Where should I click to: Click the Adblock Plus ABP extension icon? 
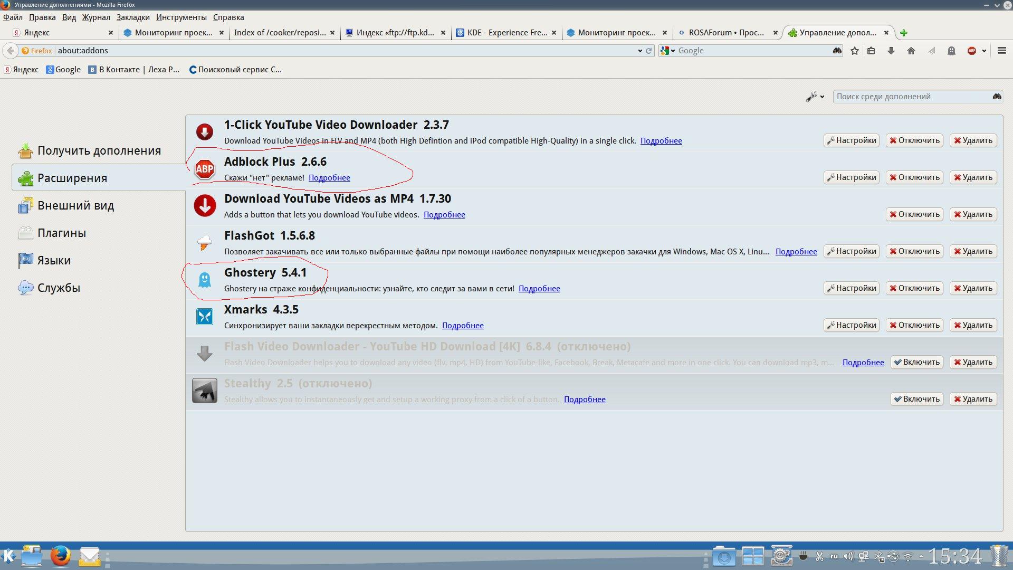pyautogui.click(x=205, y=169)
